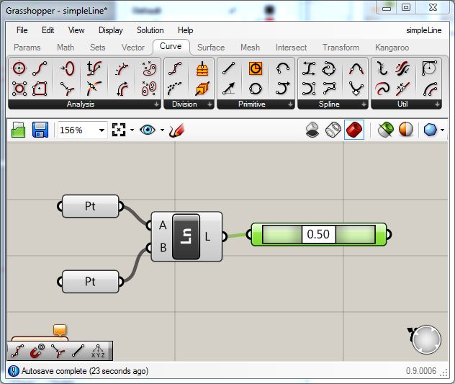Click the simpleLine document name at top right
The image size is (455, 384).
[423, 30]
